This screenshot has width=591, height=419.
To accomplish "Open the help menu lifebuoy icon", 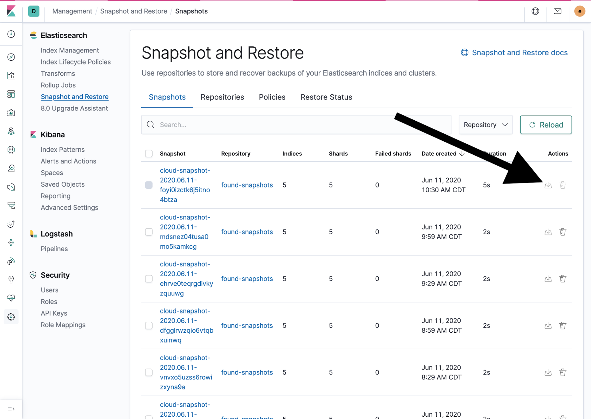I will tap(535, 11).
